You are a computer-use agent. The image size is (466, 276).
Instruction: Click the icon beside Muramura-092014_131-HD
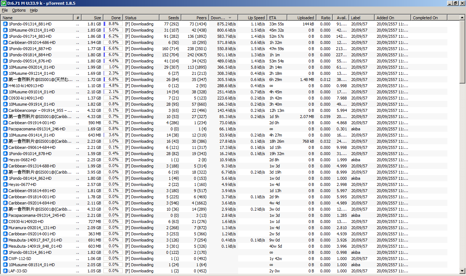point(5,228)
